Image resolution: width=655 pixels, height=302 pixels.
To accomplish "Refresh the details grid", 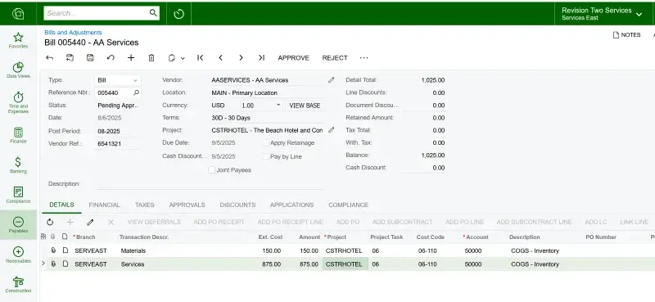I will pos(50,223).
